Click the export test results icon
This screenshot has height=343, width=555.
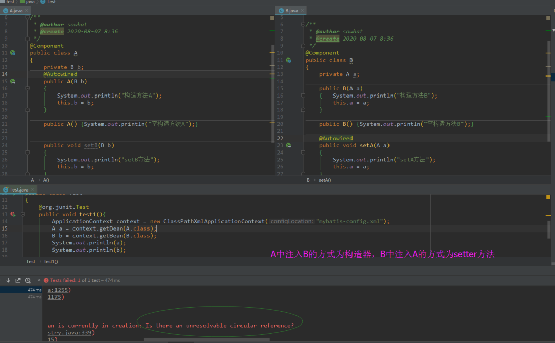click(17, 280)
